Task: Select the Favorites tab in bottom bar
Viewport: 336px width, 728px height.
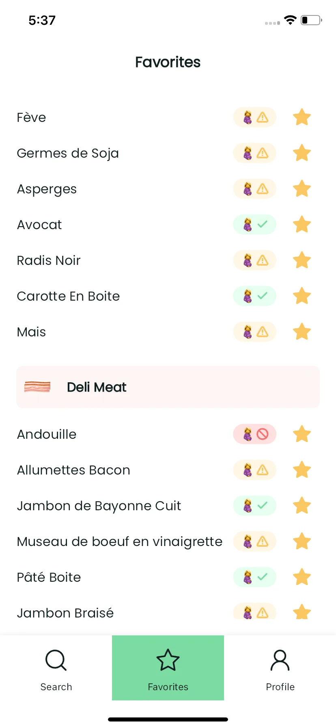Action: [168, 668]
